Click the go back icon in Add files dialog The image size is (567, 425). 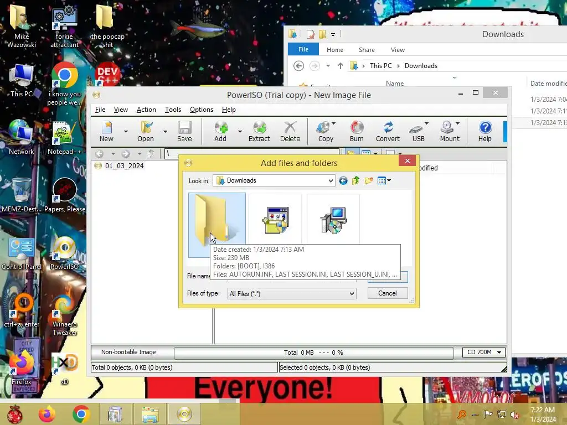tap(343, 180)
